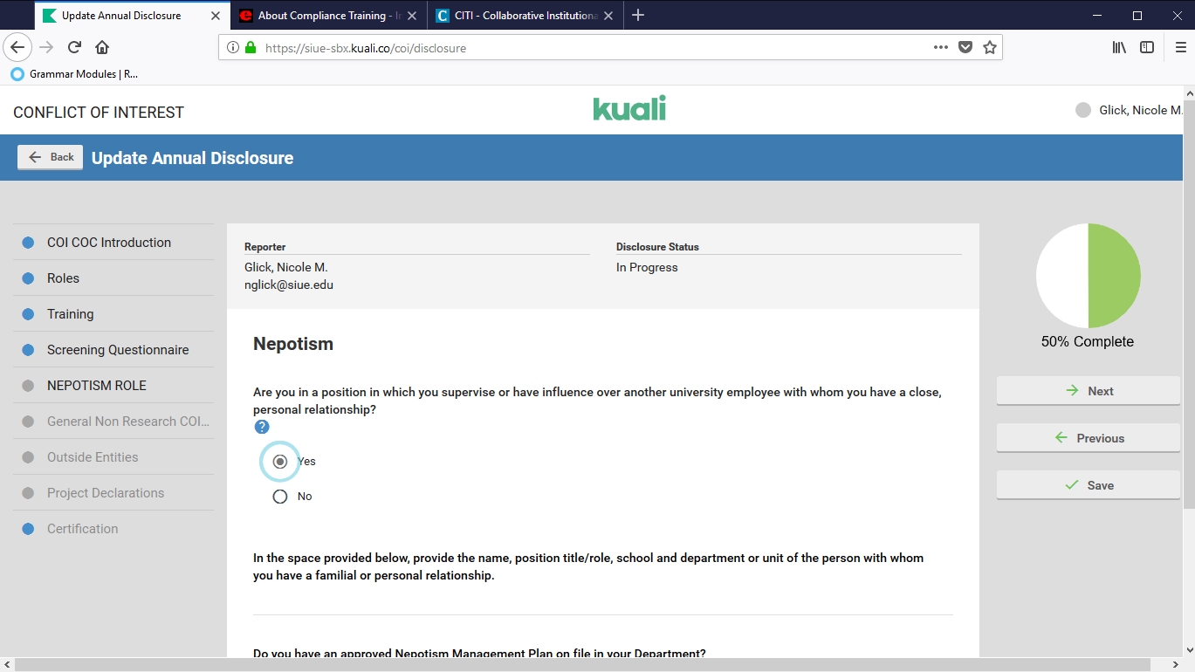Screen dimensions: 1195x672
Task: Select the Yes radio button
Action: pyautogui.click(x=280, y=462)
